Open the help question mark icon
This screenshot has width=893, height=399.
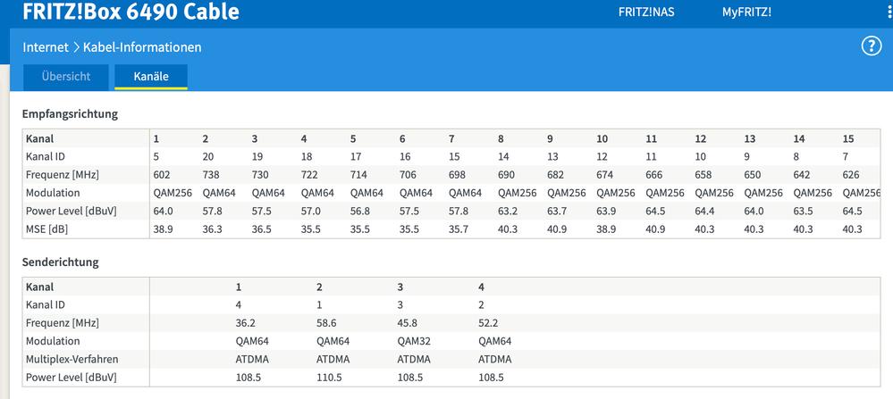click(x=872, y=47)
